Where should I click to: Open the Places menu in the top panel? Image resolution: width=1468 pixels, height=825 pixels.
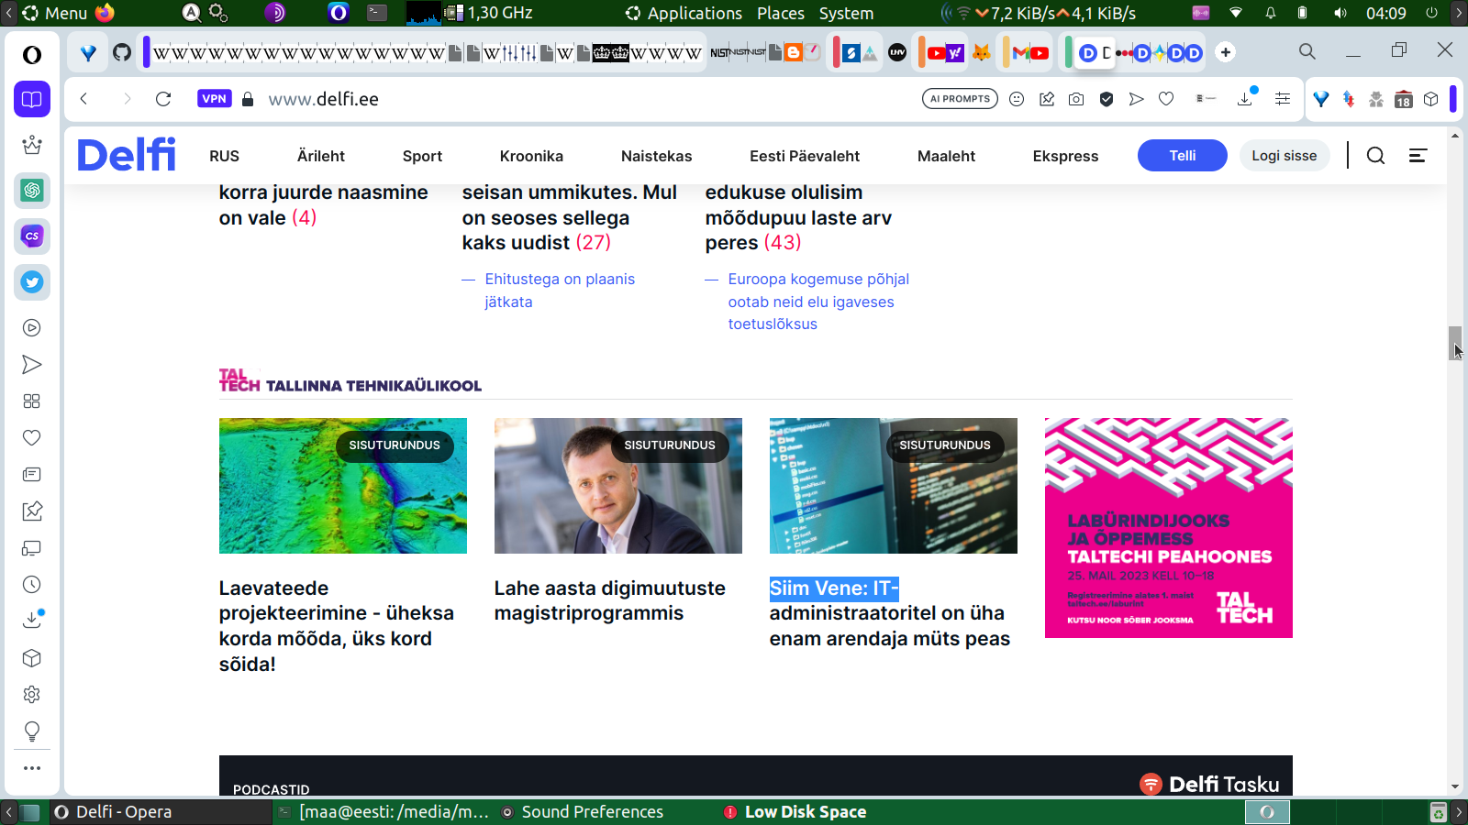[x=781, y=13]
